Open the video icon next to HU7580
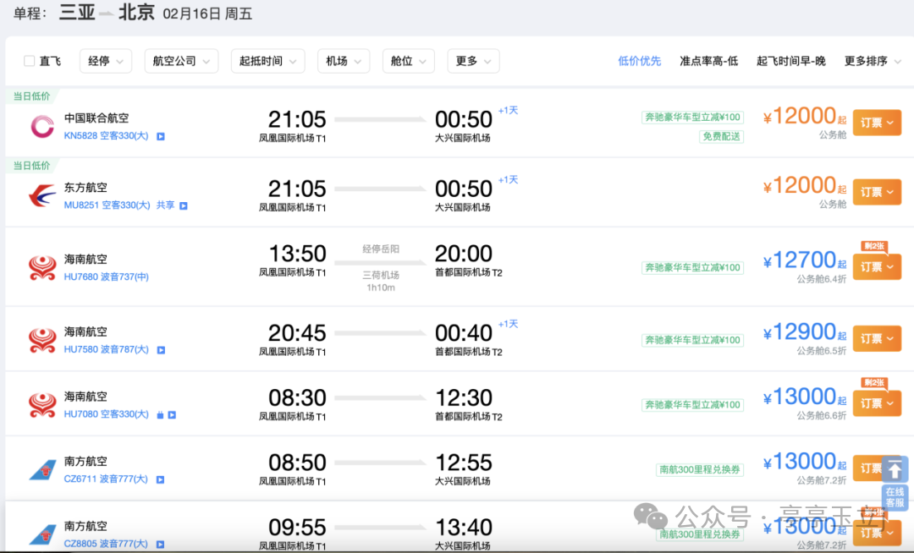914x553 pixels. pos(162,350)
